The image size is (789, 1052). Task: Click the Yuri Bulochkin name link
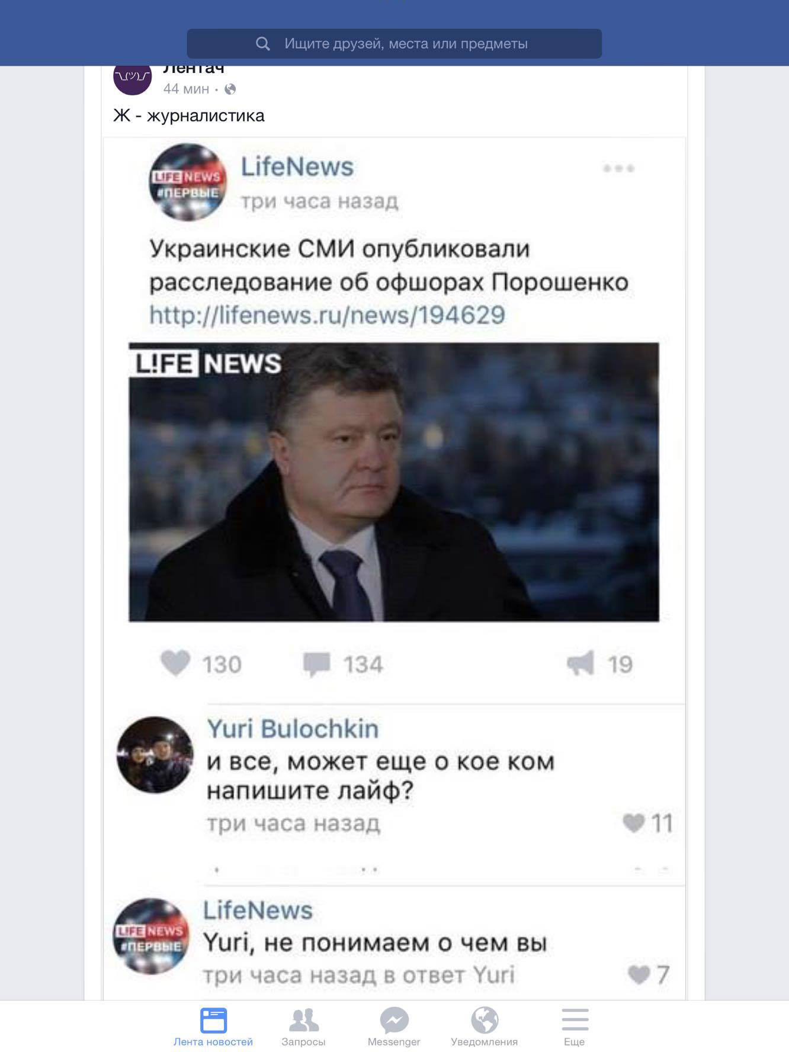pos(293,729)
